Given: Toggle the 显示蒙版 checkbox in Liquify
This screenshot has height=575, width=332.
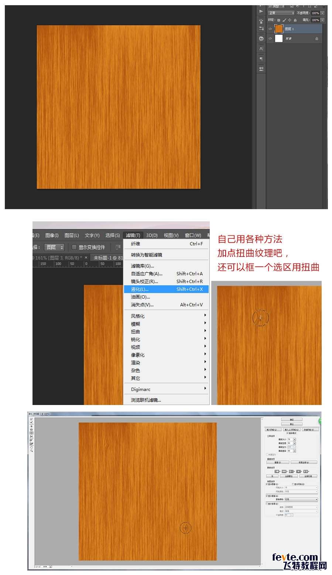Looking at the screenshot, I should (267, 496).
